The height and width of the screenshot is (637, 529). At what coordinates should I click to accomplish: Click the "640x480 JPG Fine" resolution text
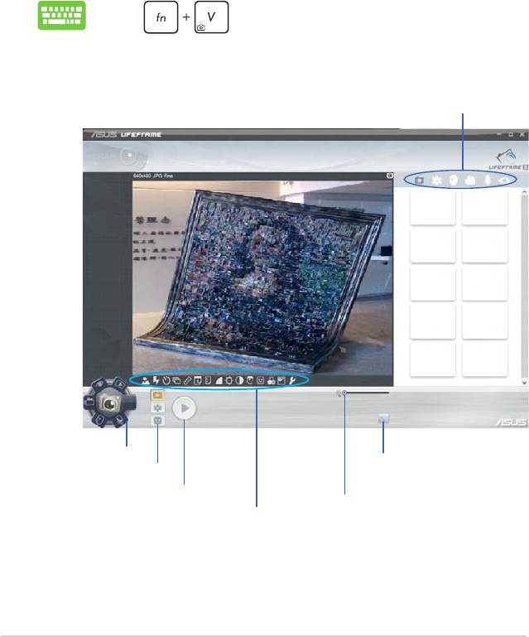153,176
